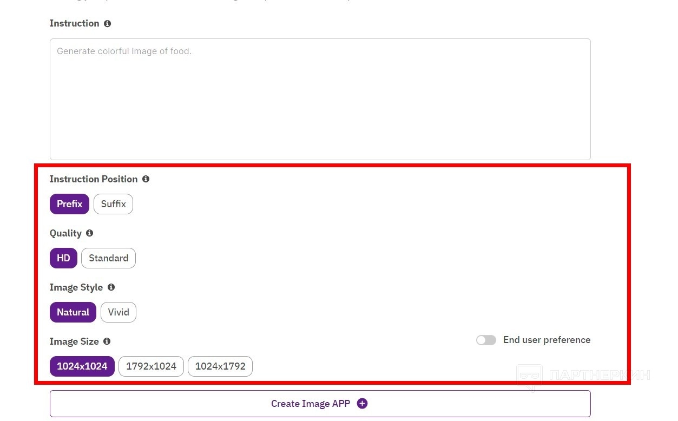Select Suffix instruction position
The width and height of the screenshot is (678, 421).
click(113, 204)
